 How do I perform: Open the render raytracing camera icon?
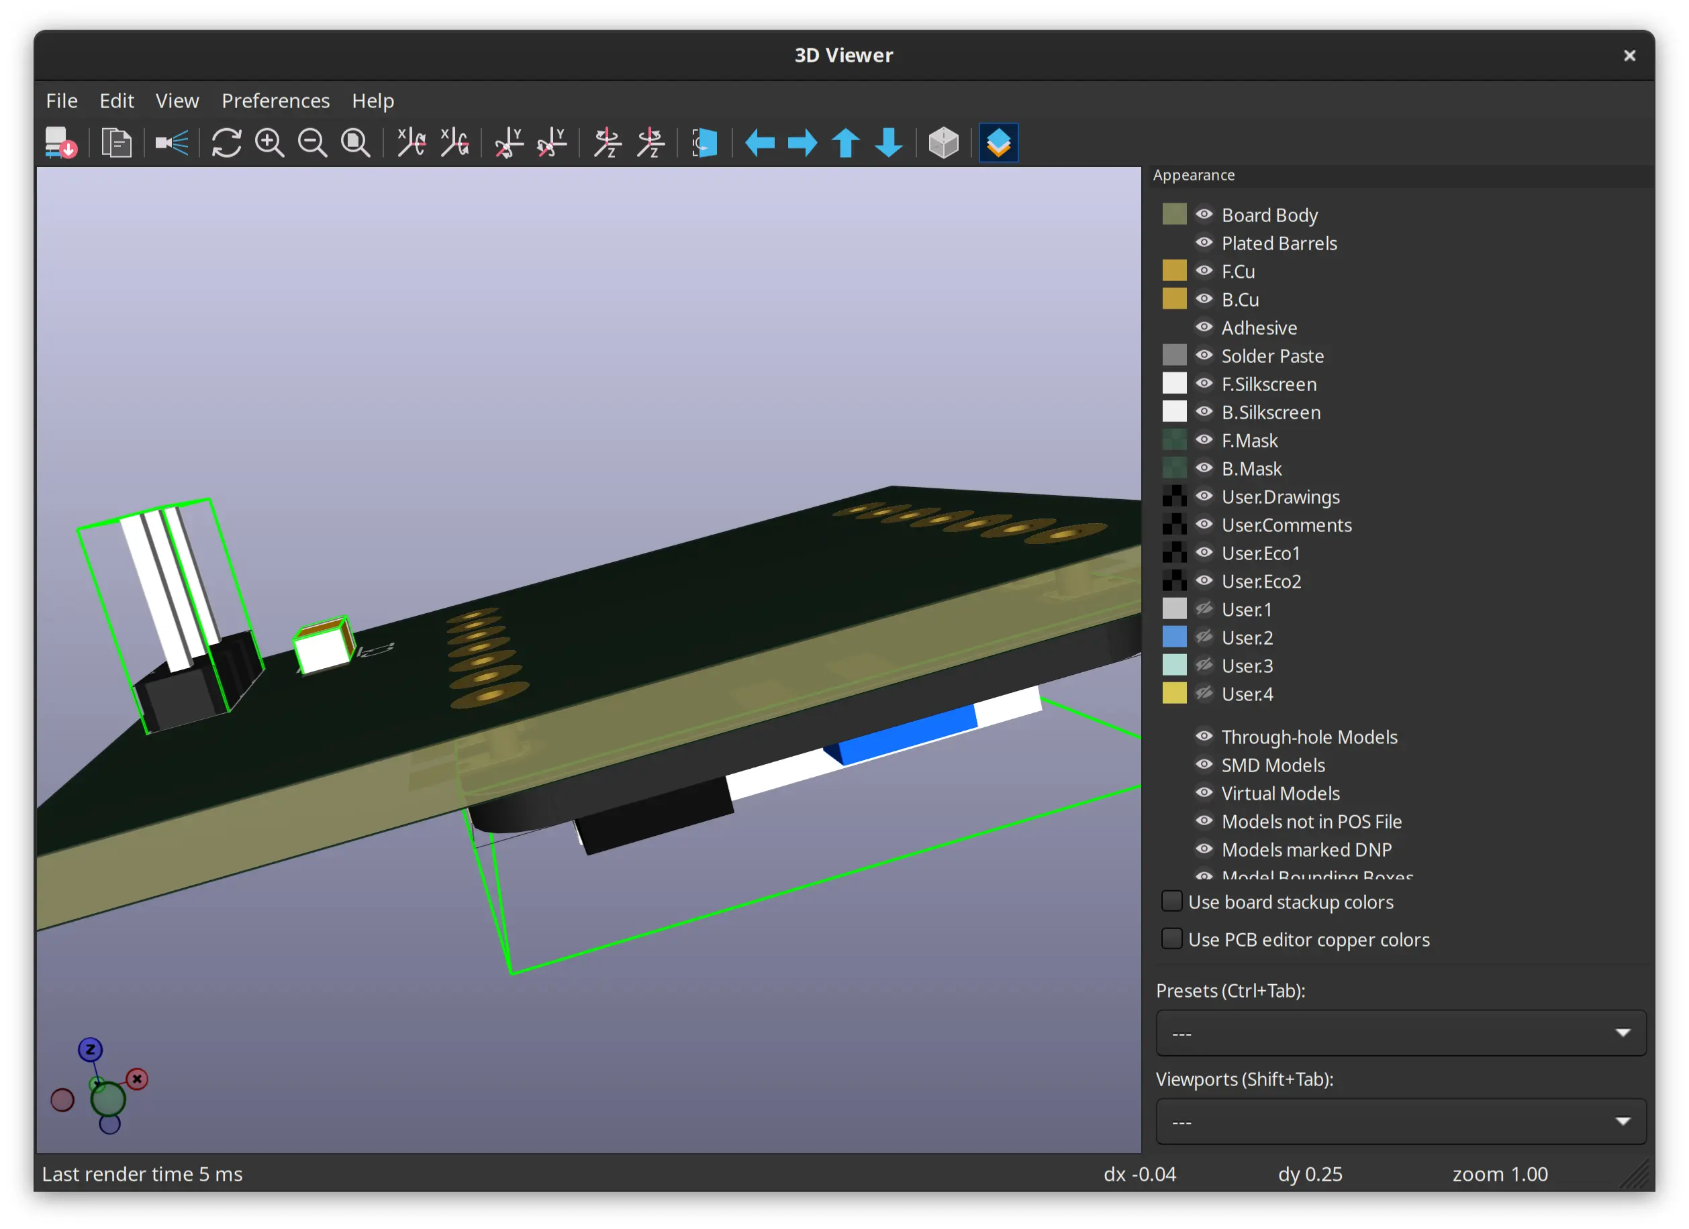[171, 142]
